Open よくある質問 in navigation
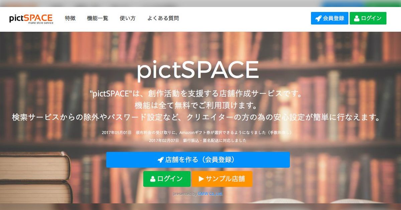This screenshot has width=401, height=210. click(163, 18)
